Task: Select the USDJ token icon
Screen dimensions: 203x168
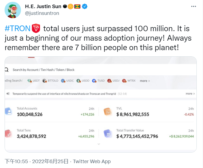Action: pos(110,81)
